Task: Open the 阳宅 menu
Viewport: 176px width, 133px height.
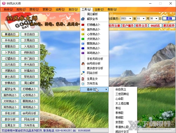Action: click(21, 9)
